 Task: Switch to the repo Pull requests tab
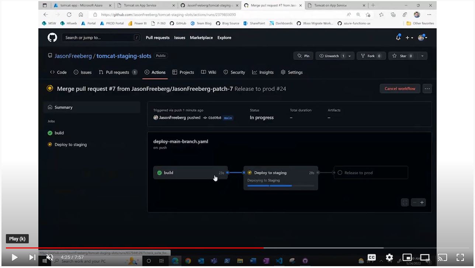pyautogui.click(x=118, y=72)
